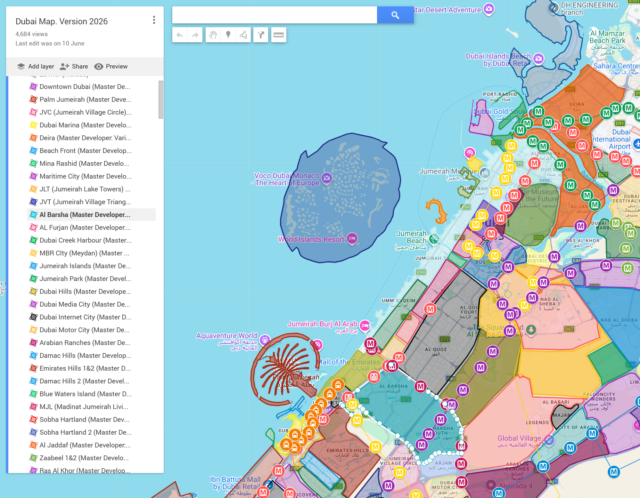The width and height of the screenshot is (640, 498).
Task: Click the Dubai International Airport label
Action: [612, 142]
